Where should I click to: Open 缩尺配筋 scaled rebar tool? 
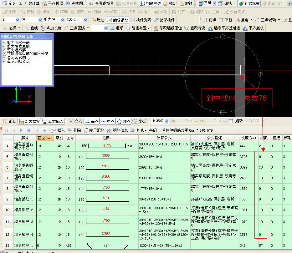pos(94,130)
